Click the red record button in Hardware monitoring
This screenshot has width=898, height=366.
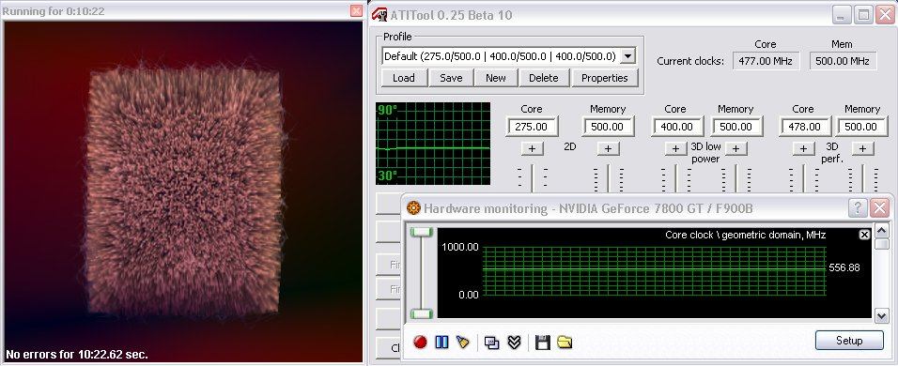(x=421, y=342)
